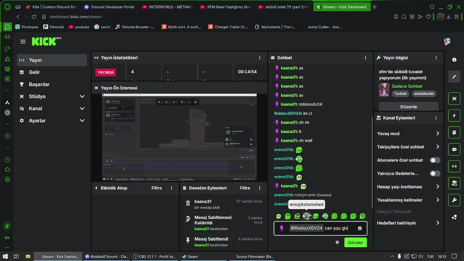The height and width of the screenshot is (261, 464).
Task: Open Sohbet panel three-dot menu
Action: 365,58
